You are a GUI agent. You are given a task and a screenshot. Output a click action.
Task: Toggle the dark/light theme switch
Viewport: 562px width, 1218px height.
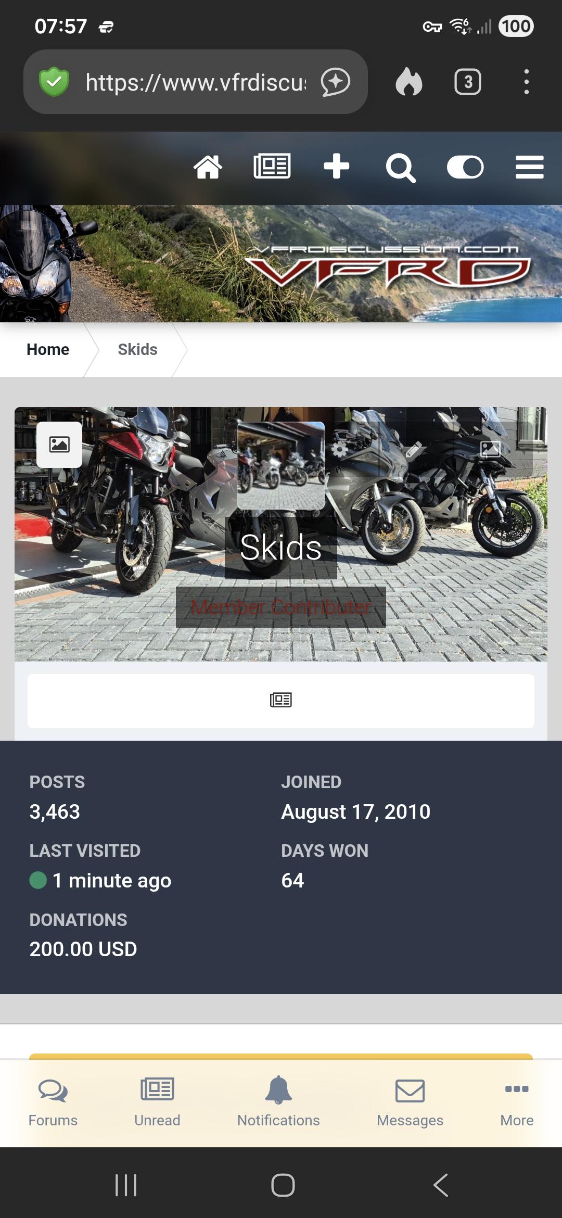point(465,167)
